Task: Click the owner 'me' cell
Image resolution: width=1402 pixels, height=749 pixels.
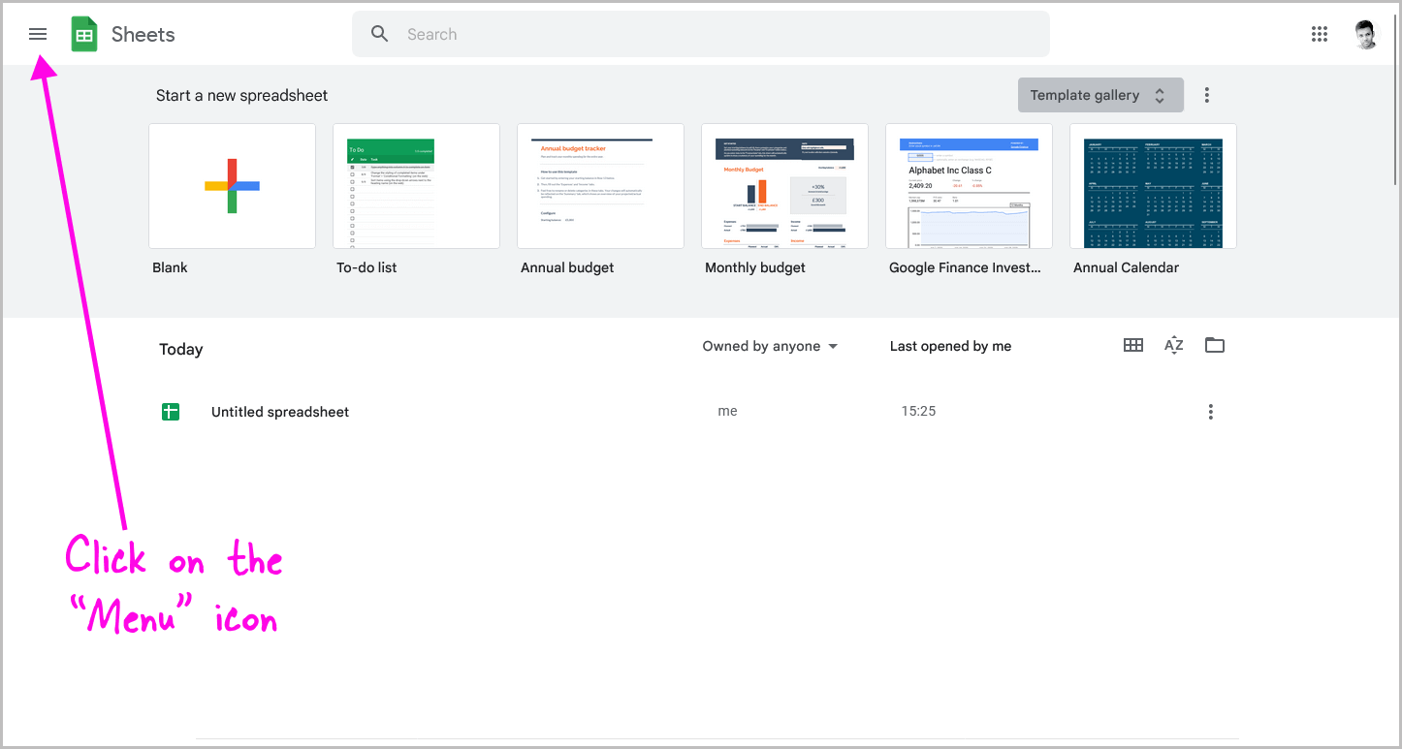Action: click(727, 411)
